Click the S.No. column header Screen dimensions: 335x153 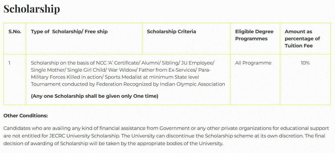point(15,32)
